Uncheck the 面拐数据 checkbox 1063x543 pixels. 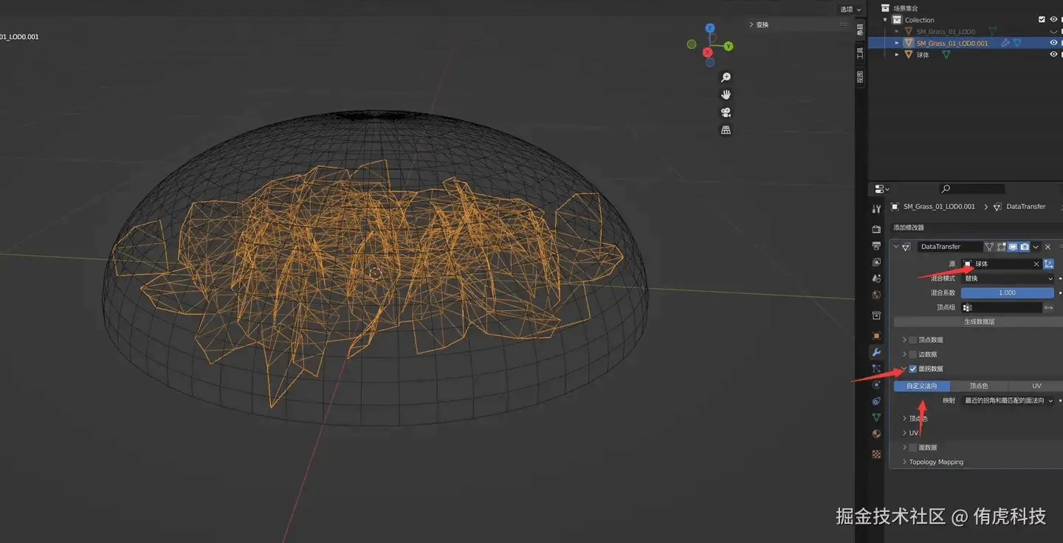point(913,369)
